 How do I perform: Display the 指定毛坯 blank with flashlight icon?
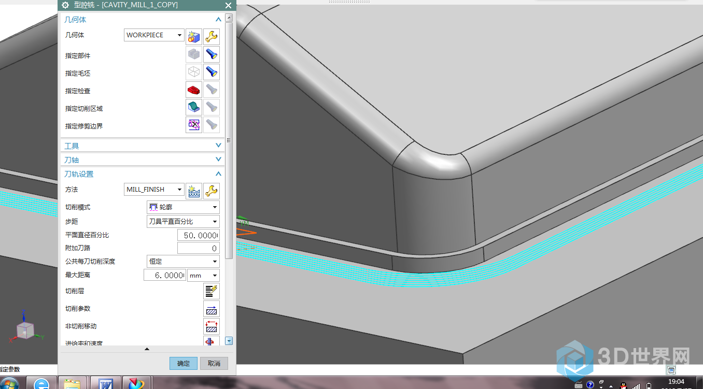(211, 73)
